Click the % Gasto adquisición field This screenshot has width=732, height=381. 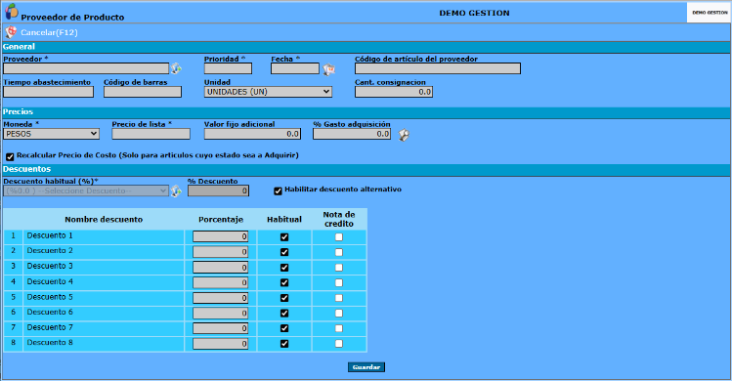(x=352, y=134)
